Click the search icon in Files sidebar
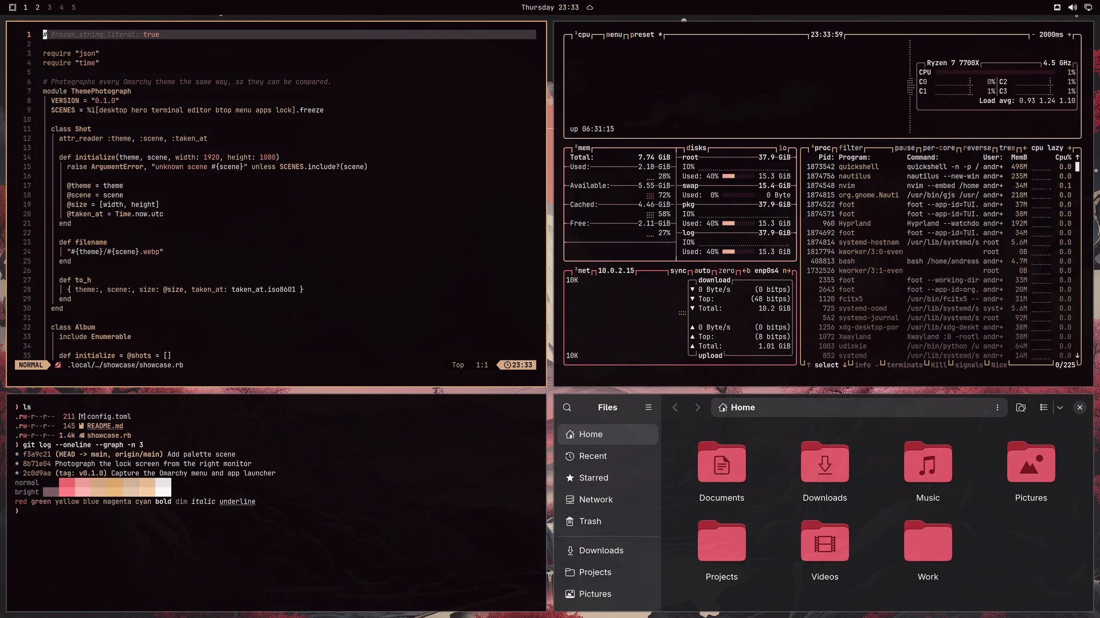The height and width of the screenshot is (618, 1100). [567, 407]
